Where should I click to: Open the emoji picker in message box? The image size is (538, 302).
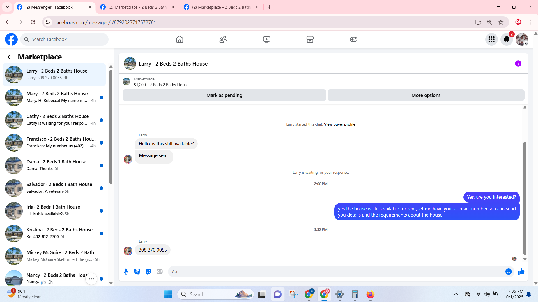tap(509, 272)
